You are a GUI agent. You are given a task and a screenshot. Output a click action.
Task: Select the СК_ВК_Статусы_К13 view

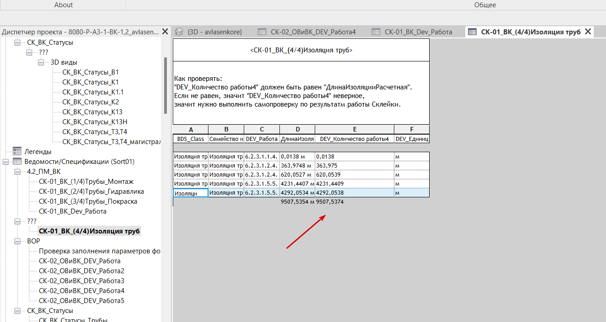click(x=92, y=112)
